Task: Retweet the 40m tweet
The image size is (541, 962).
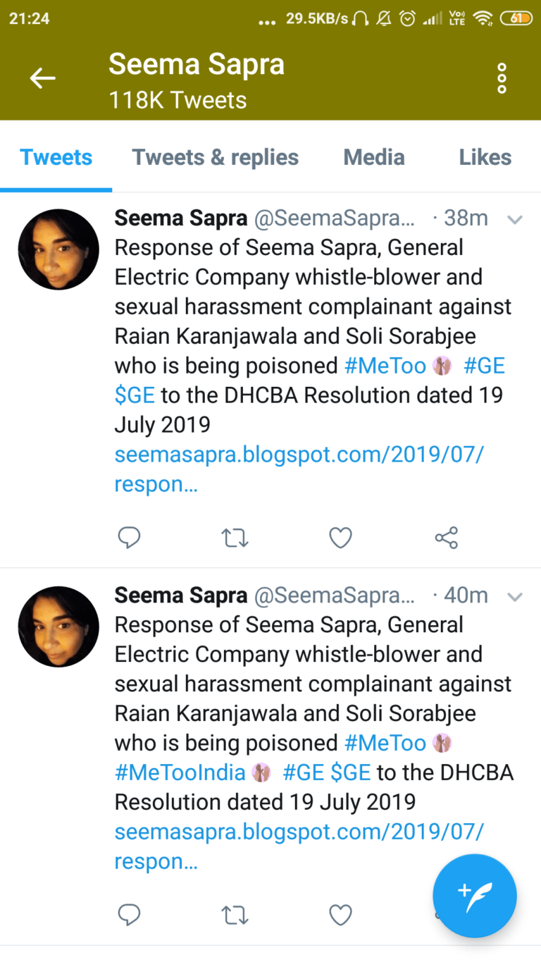Action: click(x=235, y=915)
